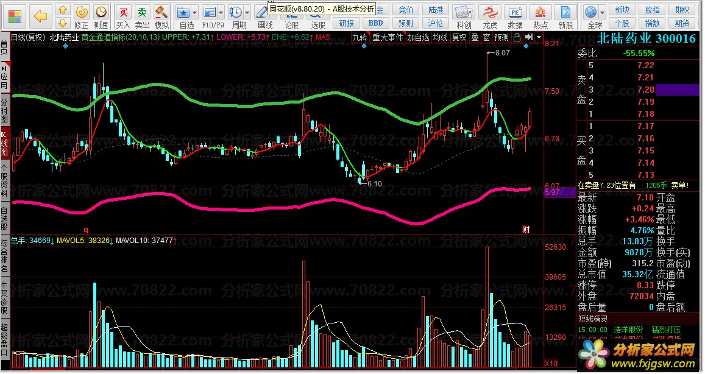This screenshot has height=374, width=705.
Task: Click the 板块 sector button
Action: pos(622,10)
